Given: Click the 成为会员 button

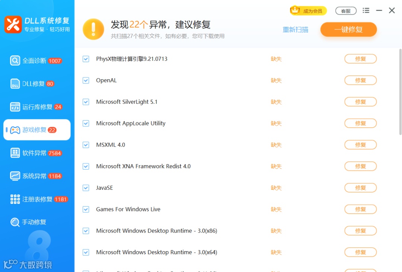Looking at the screenshot, I should pyautogui.click(x=309, y=11).
